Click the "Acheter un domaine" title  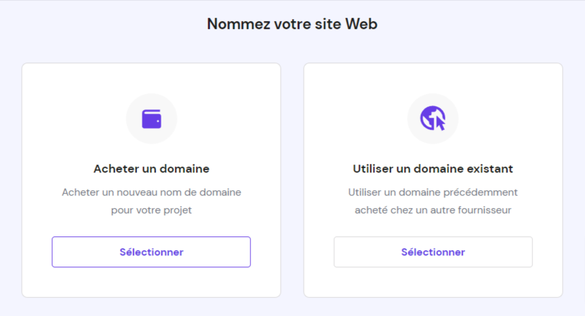pyautogui.click(x=152, y=169)
